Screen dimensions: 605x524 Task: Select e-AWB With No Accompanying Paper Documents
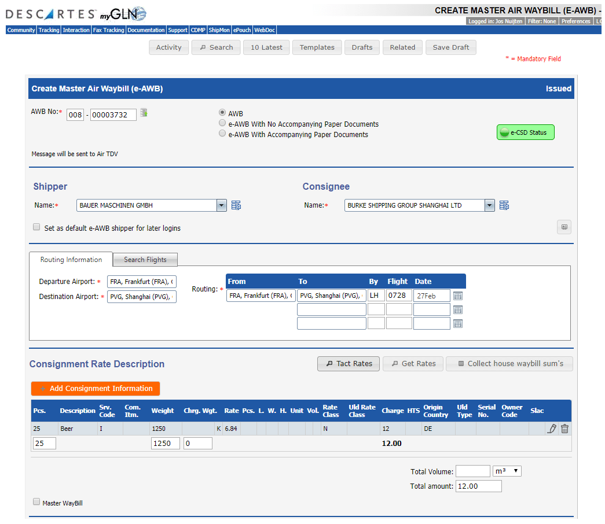222,124
